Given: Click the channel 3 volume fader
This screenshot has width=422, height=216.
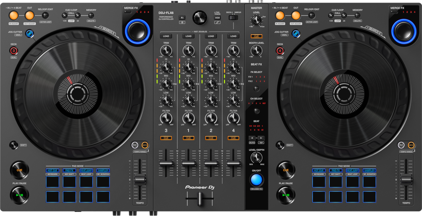Looking at the screenshot, I should click(166, 164).
